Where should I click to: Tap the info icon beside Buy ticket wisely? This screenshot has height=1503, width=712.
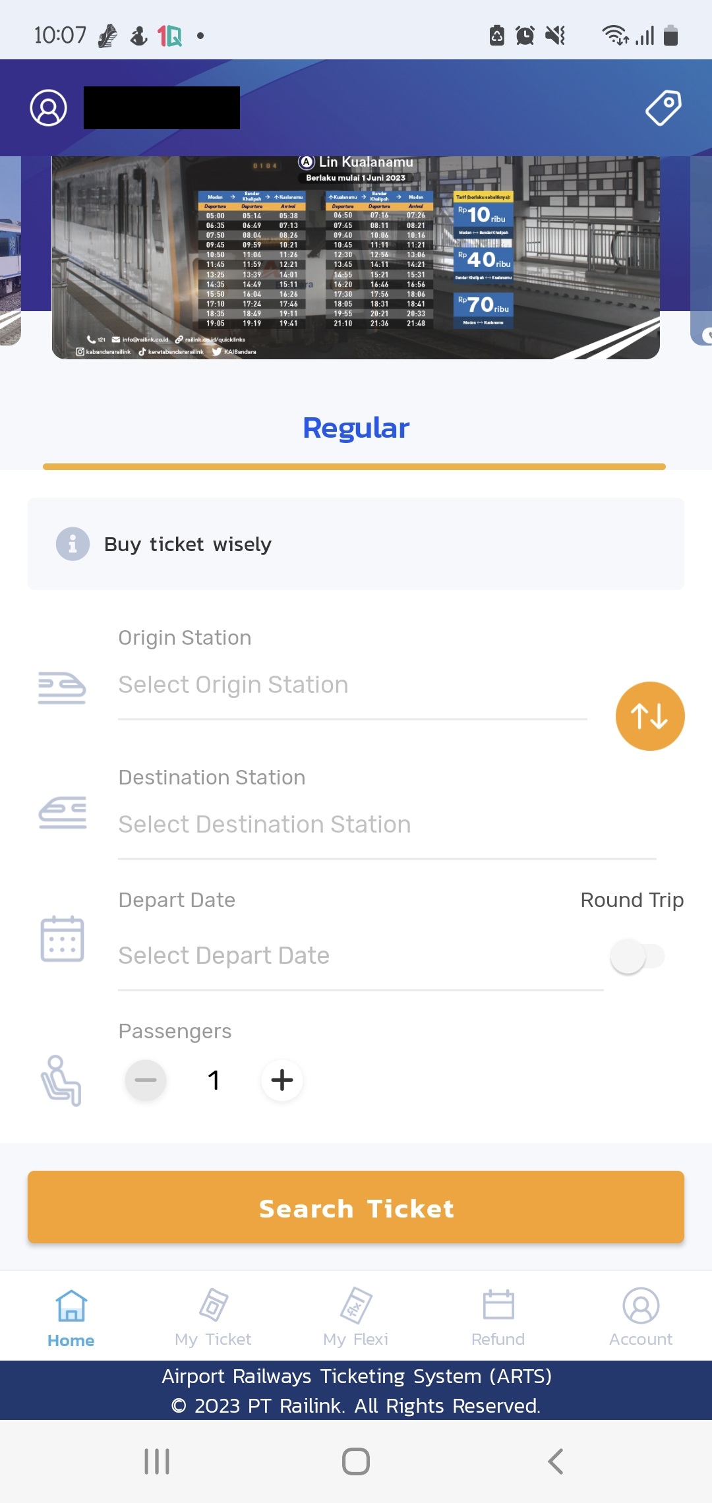[73, 544]
